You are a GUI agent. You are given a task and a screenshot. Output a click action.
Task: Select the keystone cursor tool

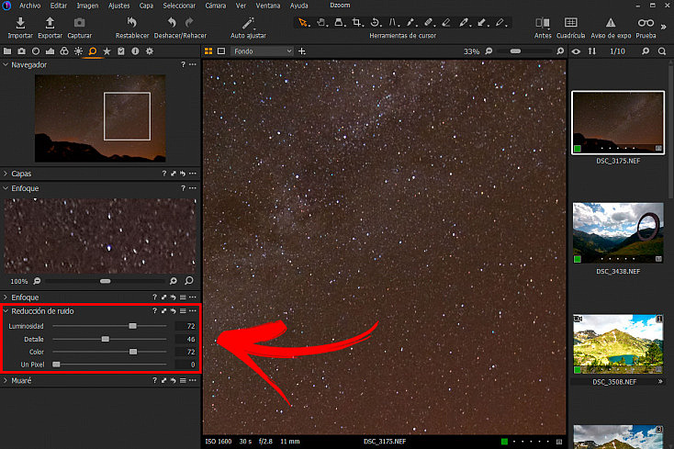pyautogui.click(x=392, y=22)
